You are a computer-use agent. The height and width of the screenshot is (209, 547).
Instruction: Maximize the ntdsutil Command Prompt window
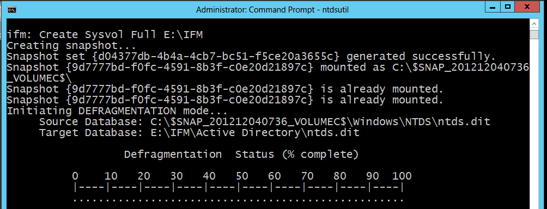pyautogui.click(x=508, y=7)
